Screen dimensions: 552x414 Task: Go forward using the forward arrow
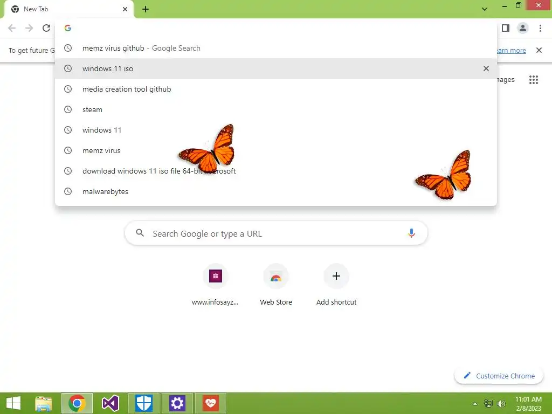click(29, 28)
